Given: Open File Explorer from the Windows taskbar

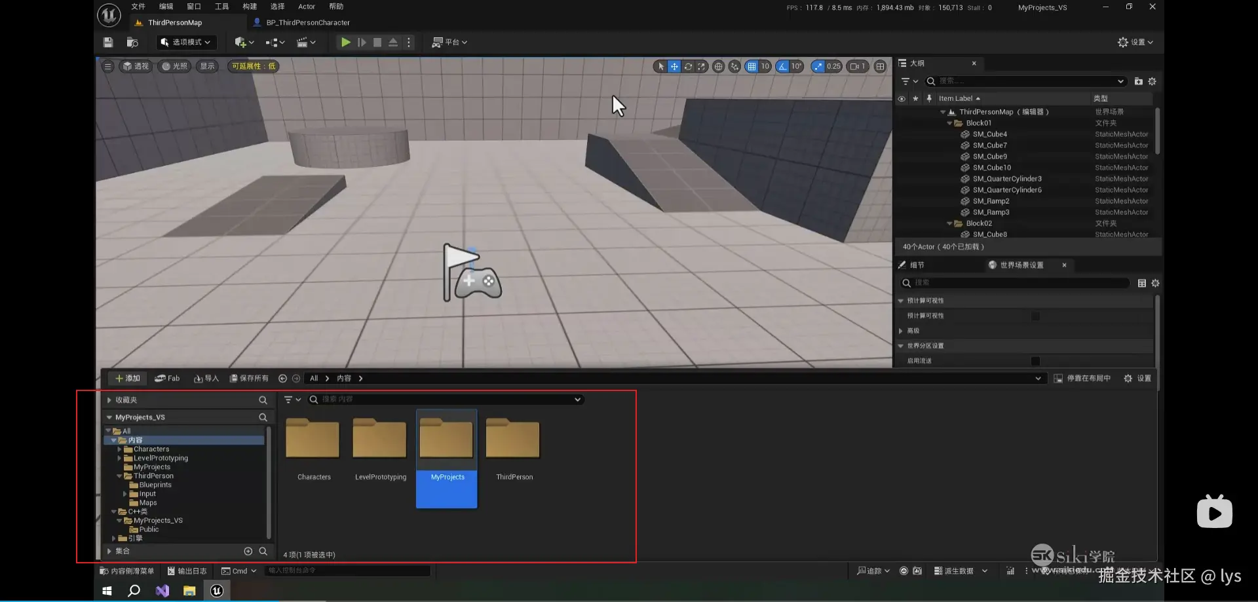Looking at the screenshot, I should click(189, 591).
